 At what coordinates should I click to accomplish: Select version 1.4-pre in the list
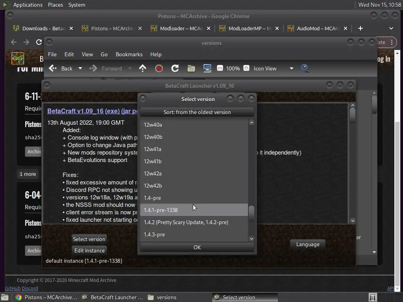coord(194,198)
